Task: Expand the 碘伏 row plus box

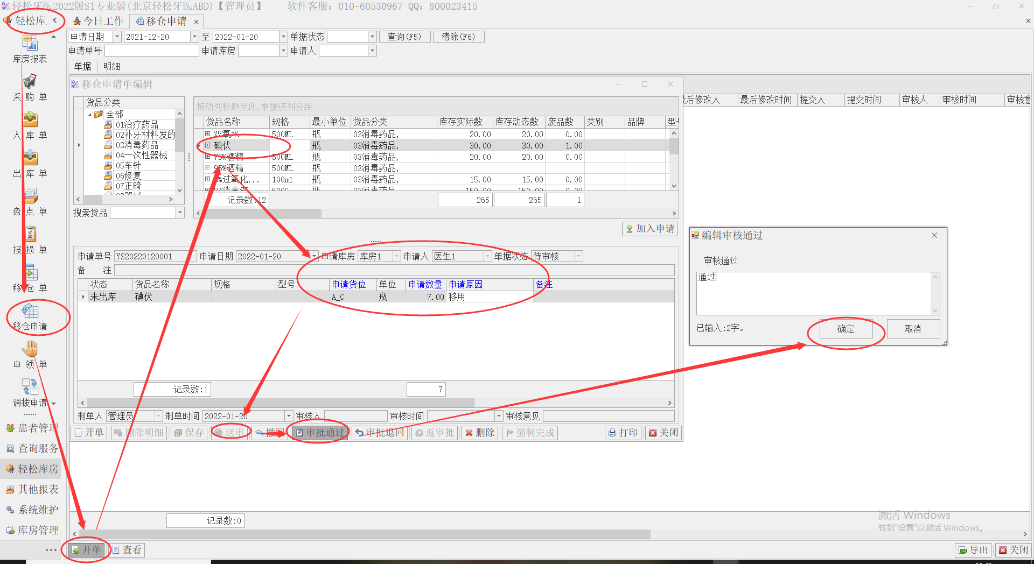Action: [x=207, y=145]
